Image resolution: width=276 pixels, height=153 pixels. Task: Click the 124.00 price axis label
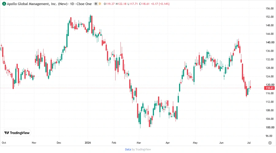coord(270,76)
